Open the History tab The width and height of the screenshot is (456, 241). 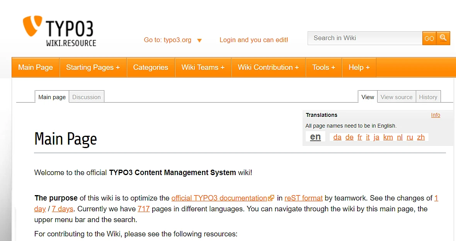[428, 97]
